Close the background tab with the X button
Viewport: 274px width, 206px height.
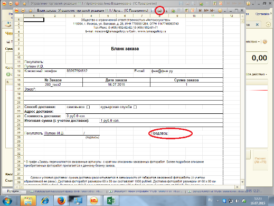pos(257,25)
